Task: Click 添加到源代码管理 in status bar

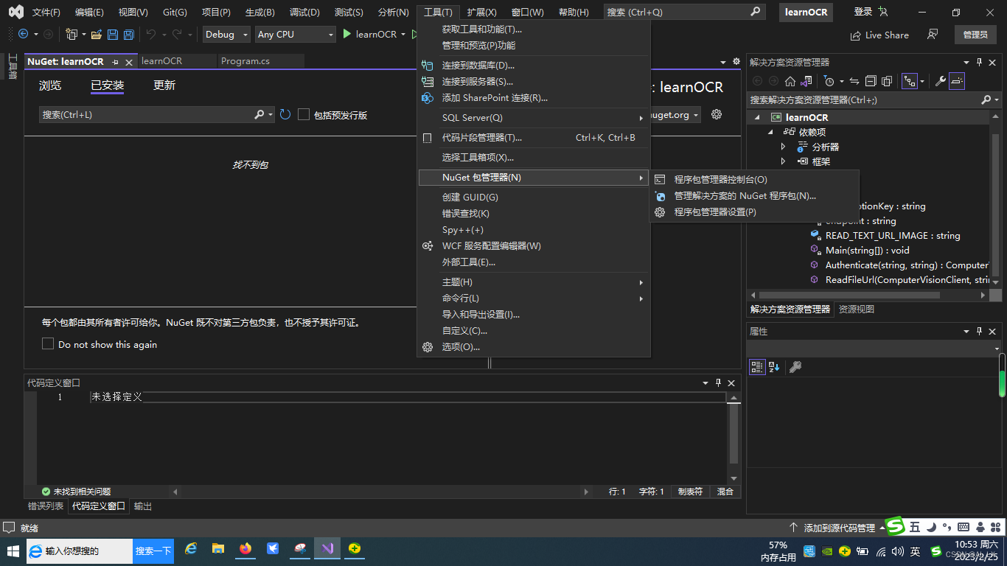Action: pyautogui.click(x=840, y=528)
